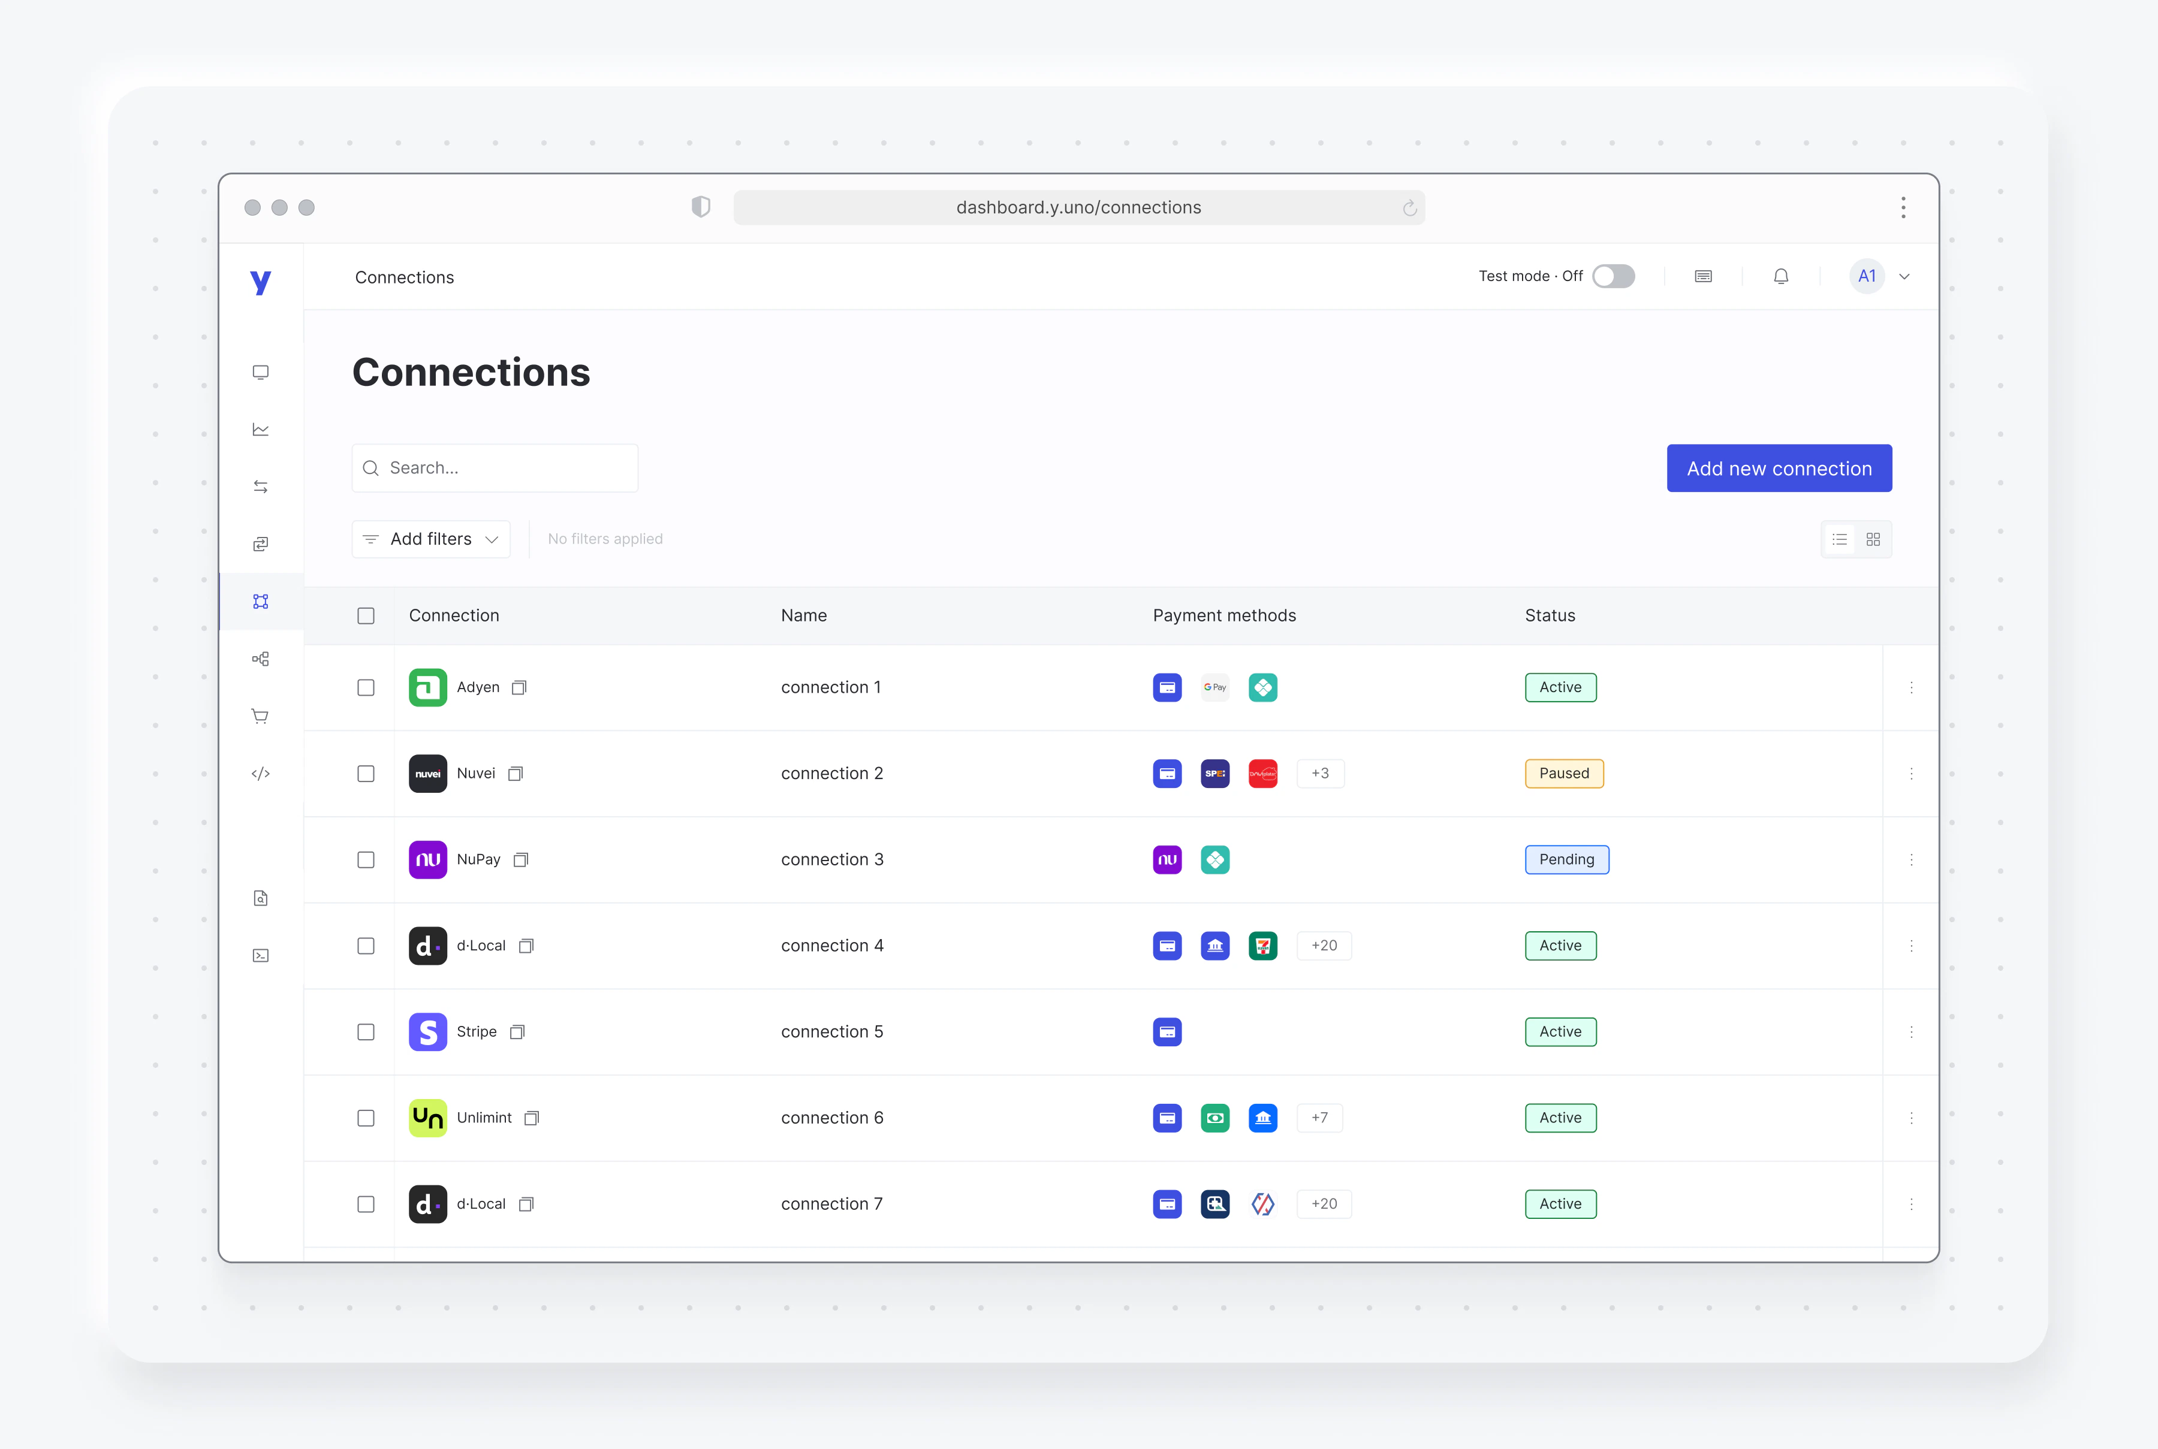This screenshot has height=1449, width=2158.
Task: Open browser three-dot menu
Action: tap(1903, 208)
